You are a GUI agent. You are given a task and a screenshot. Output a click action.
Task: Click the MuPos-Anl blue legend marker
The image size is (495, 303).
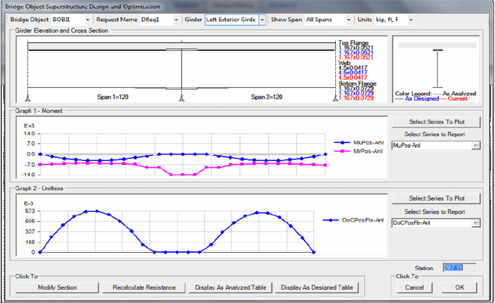[x=344, y=141]
